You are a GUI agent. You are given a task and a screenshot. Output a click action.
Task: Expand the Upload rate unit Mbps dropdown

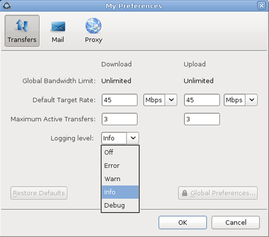point(240,100)
